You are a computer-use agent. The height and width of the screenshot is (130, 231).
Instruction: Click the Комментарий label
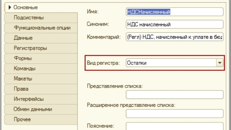(104, 37)
